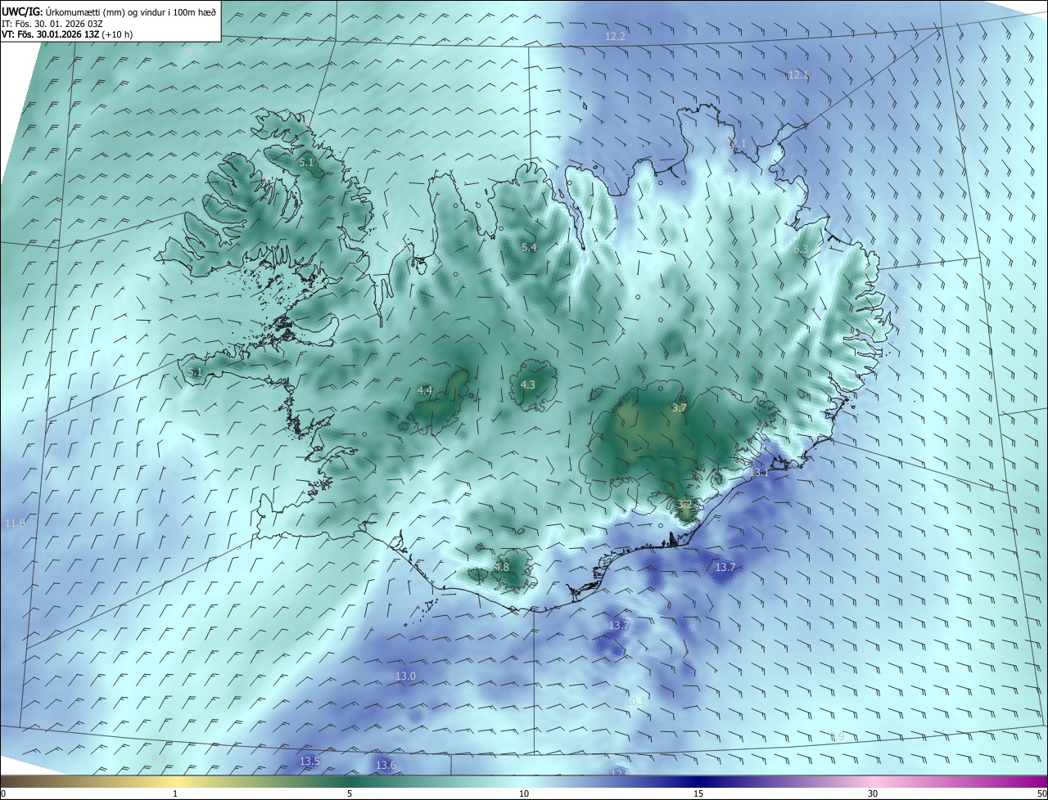The image size is (1048, 800).
Task: Click the 5.1 value on the Westfjords
Action: (306, 163)
